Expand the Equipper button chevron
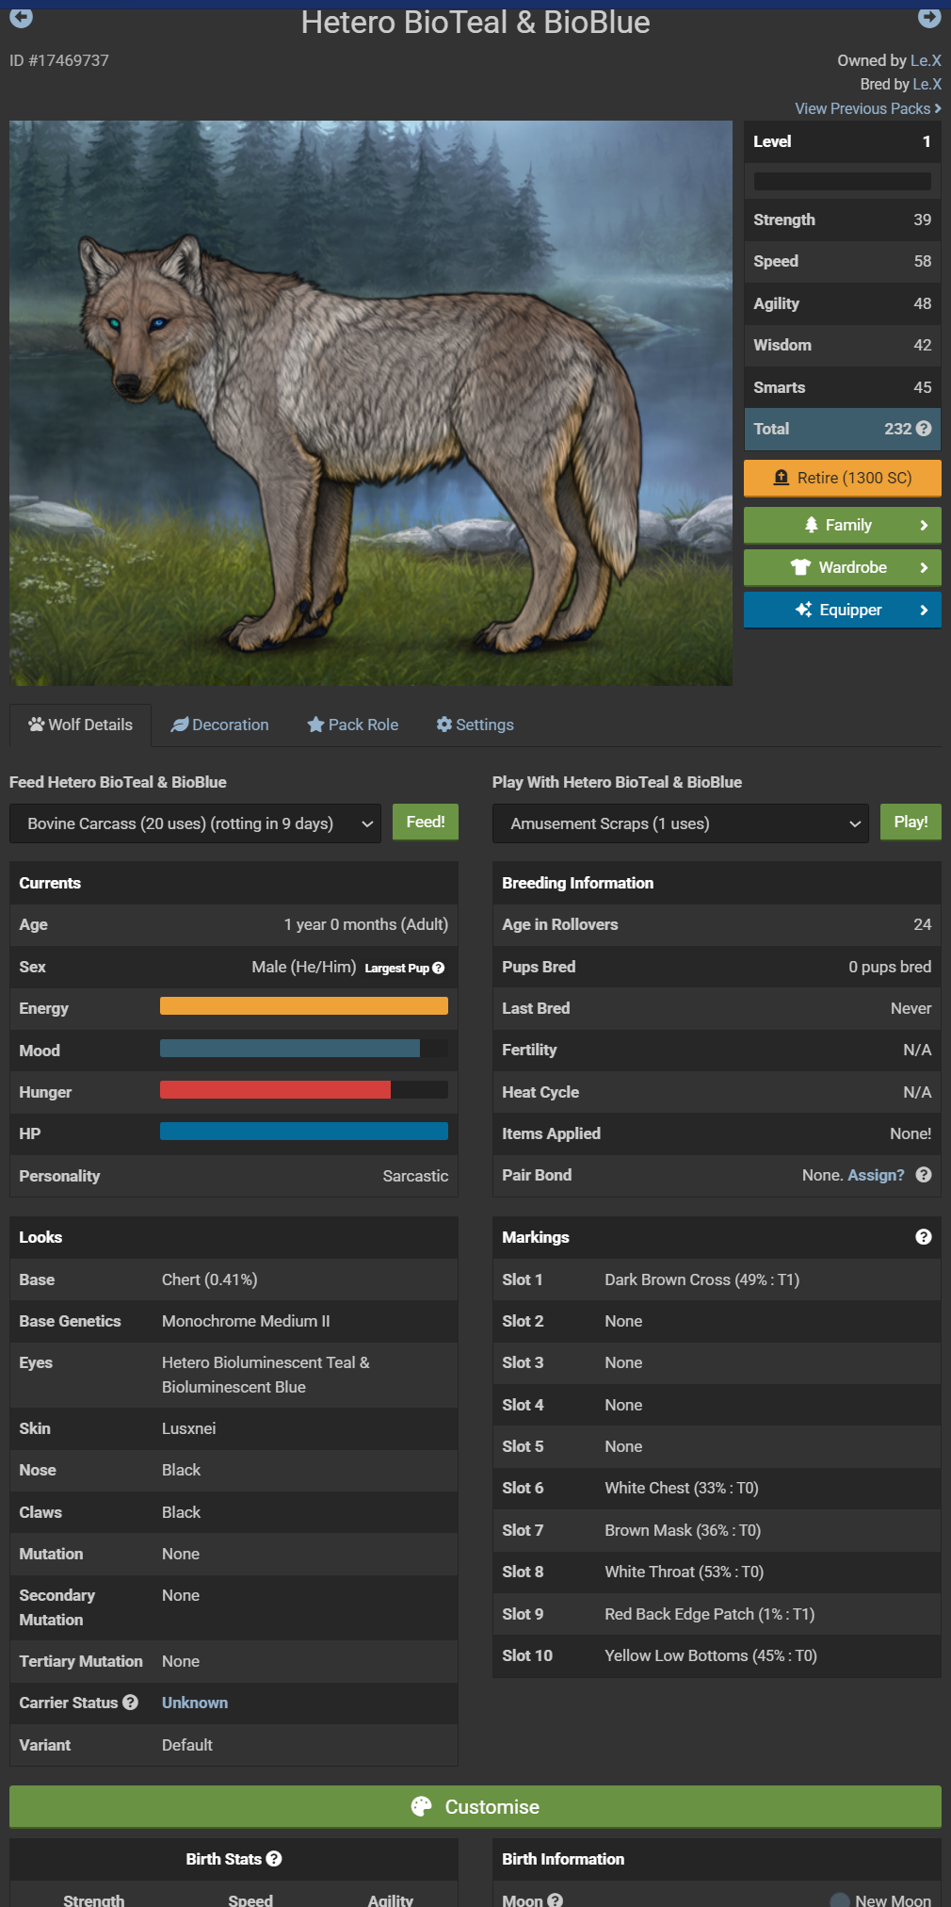951x1907 pixels. click(924, 611)
